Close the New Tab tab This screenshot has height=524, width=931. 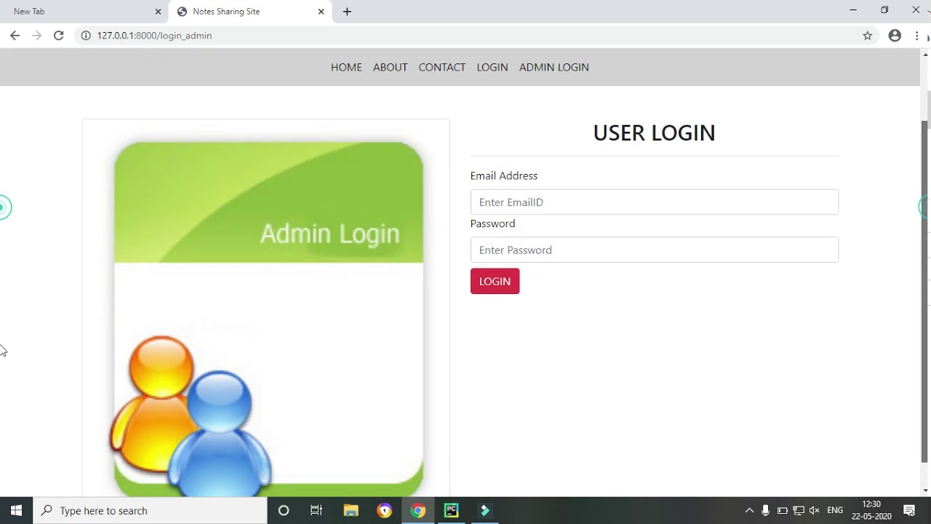pos(158,12)
